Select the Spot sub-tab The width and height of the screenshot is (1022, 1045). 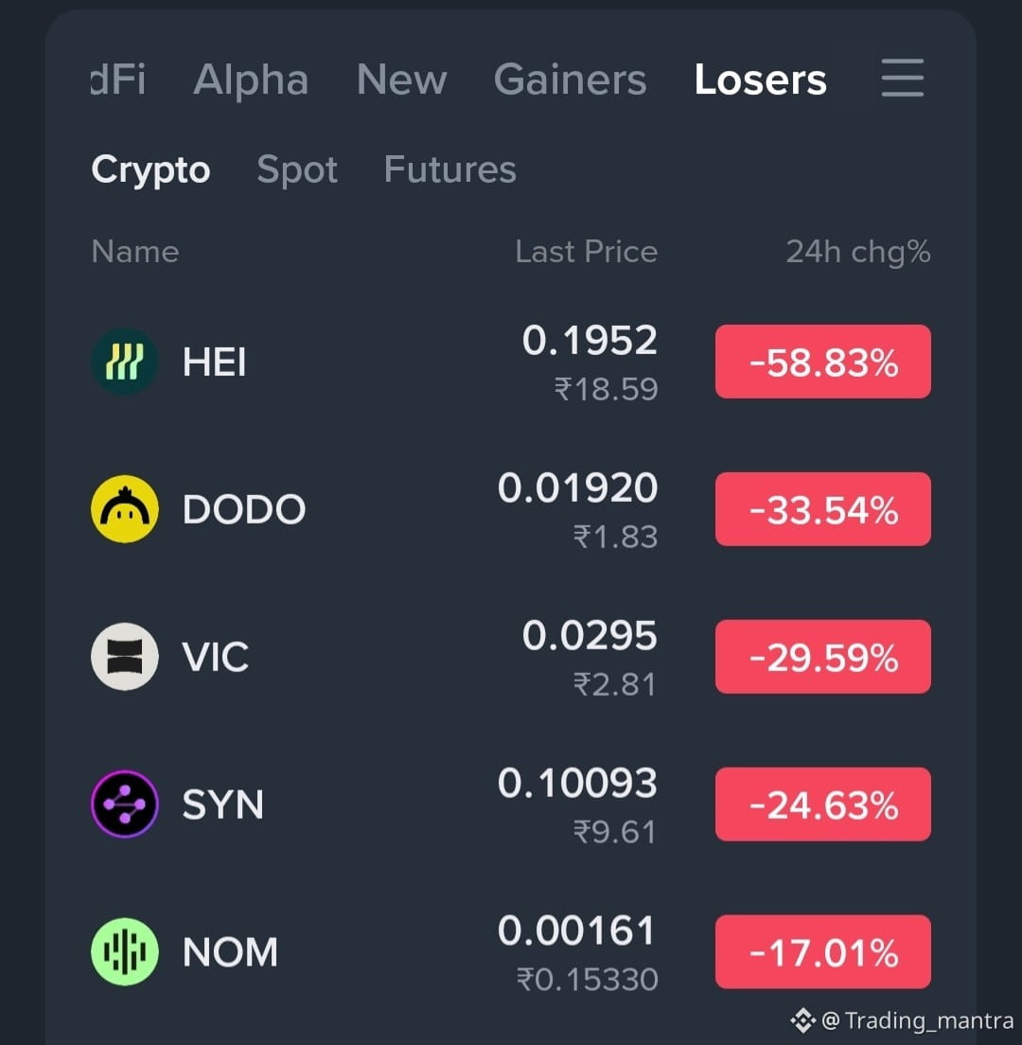pyautogui.click(x=297, y=170)
